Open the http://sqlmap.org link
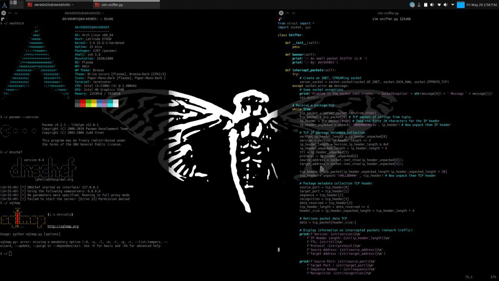 coord(63,226)
